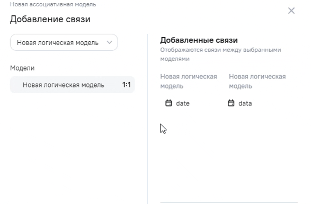This screenshot has width=311, height=204.
Task: Click right column header Новая логическая модель
Action: [257, 82]
